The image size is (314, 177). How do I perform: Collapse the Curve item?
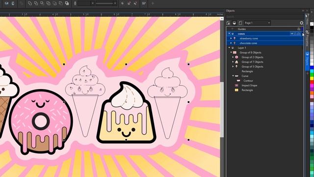[233, 76]
